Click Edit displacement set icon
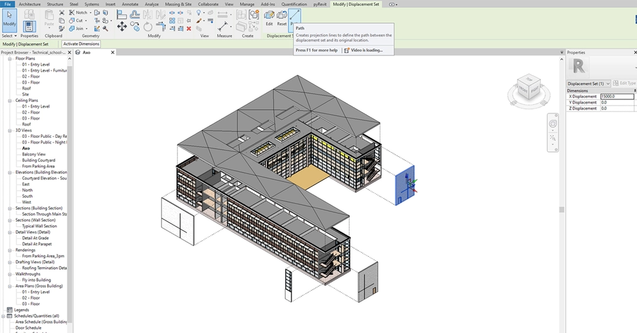637x333 pixels. coord(269,18)
